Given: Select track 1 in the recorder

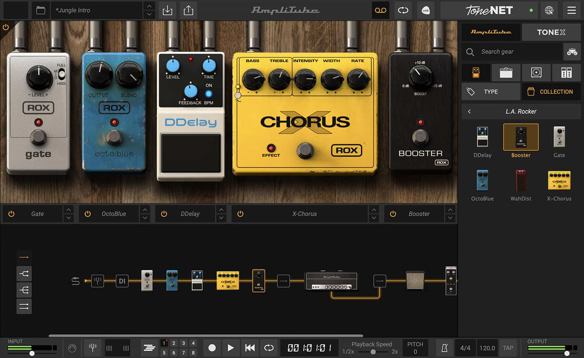Looking at the screenshot, I should [x=164, y=343].
